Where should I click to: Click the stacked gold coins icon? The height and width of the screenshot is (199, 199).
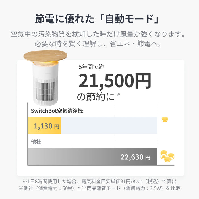(167, 156)
